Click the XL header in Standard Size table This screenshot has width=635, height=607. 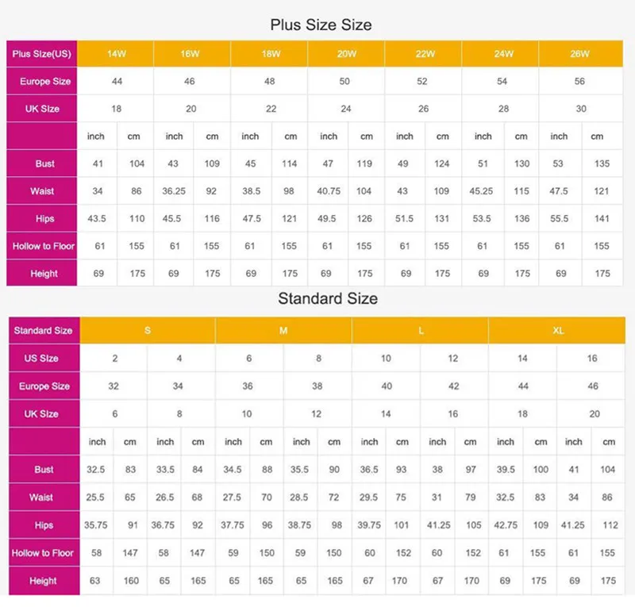[x=558, y=330]
